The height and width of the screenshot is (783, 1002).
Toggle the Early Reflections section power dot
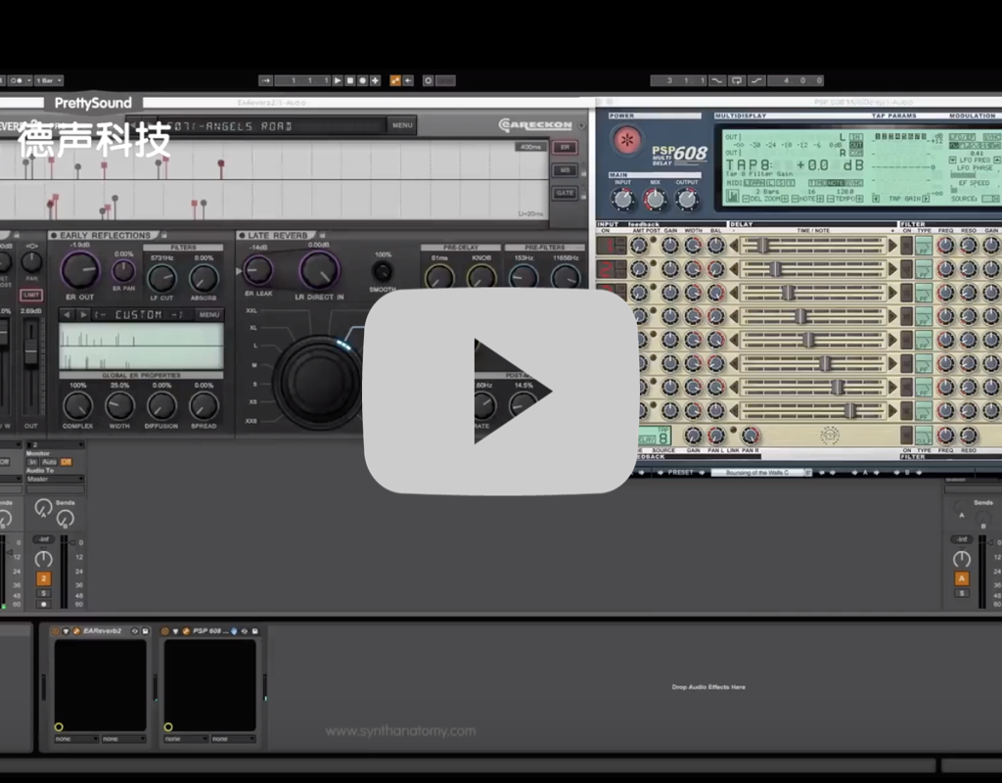pos(54,235)
